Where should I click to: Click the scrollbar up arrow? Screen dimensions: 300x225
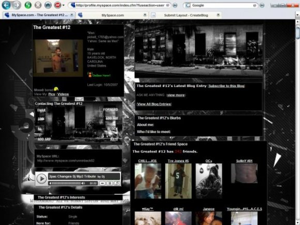(297, 22)
